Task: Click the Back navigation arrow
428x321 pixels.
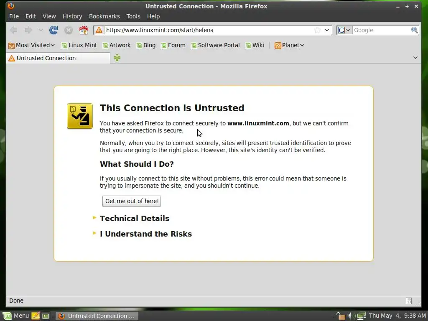Action: click(x=14, y=30)
